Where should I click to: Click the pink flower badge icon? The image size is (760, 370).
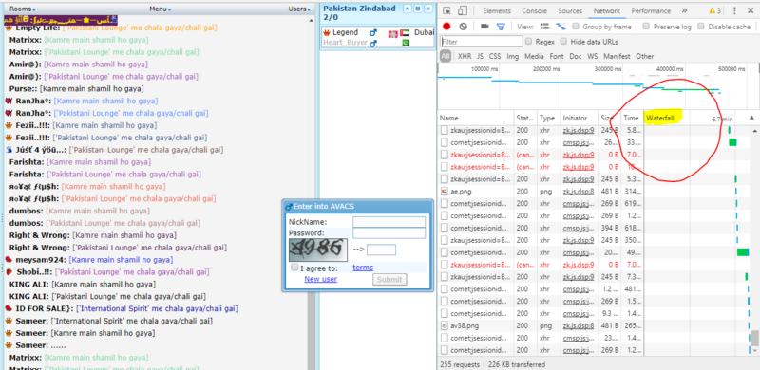tap(392, 33)
